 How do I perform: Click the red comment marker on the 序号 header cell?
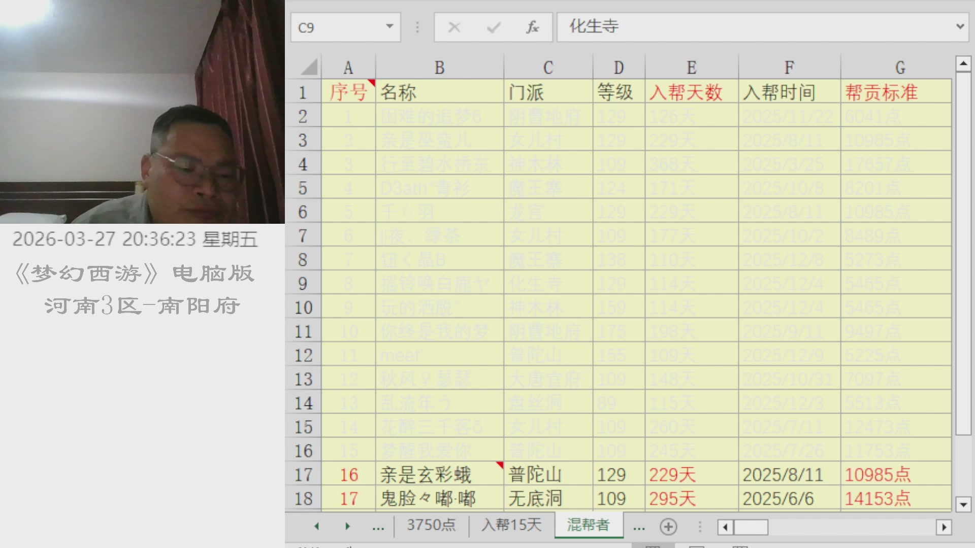[371, 81]
